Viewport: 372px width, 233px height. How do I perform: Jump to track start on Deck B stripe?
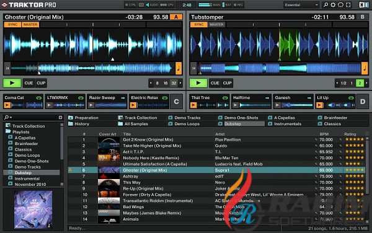[x=193, y=68]
